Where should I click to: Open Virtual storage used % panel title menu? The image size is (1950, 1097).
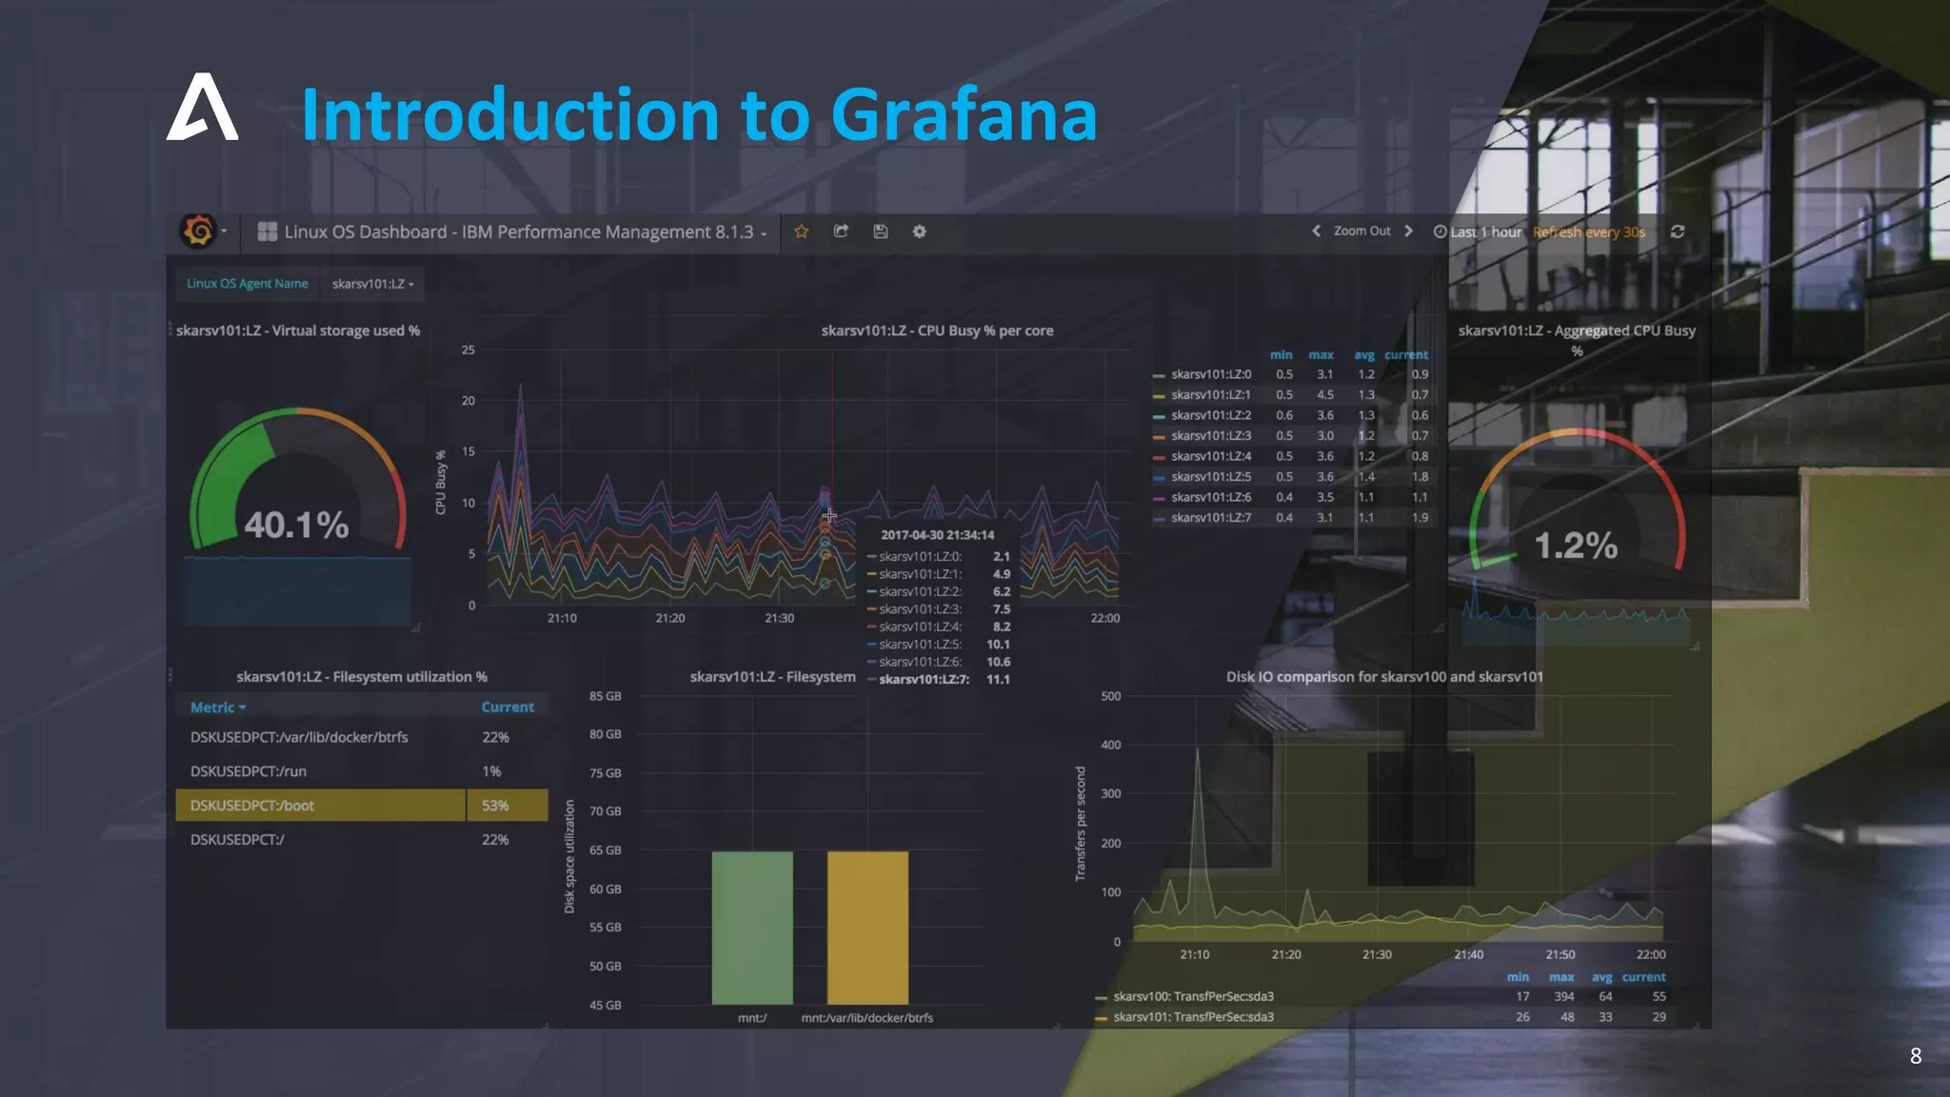point(298,330)
